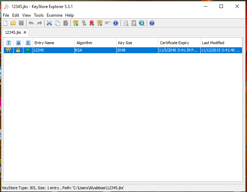Image resolution: width=247 pixels, height=192 pixels.
Task: Click the Import Key Pair icon
Action: [100, 23]
